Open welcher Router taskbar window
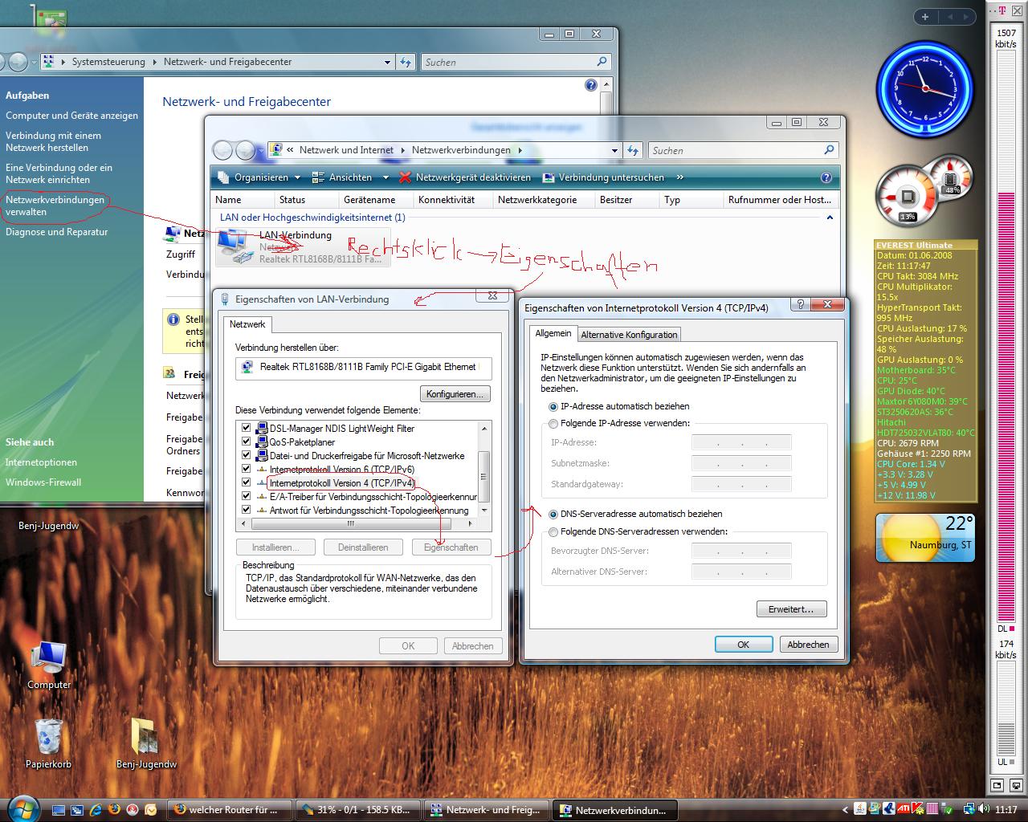 click(228, 810)
